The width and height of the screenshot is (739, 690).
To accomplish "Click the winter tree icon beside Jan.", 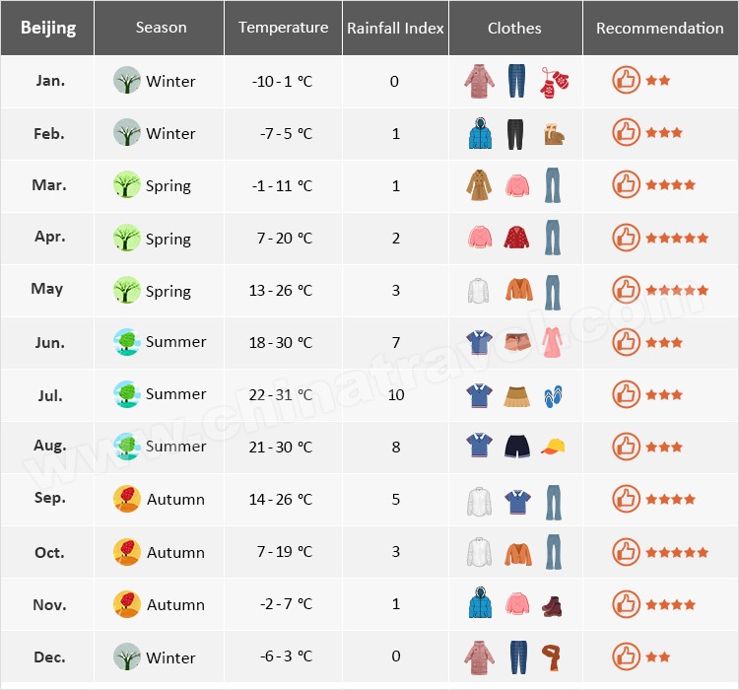I will (127, 81).
